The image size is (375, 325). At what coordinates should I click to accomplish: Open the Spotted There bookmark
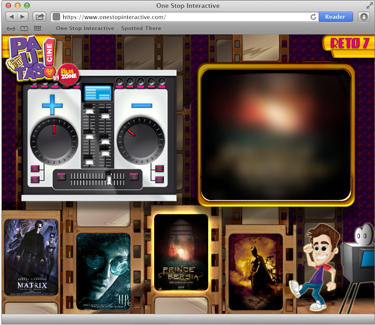141,28
